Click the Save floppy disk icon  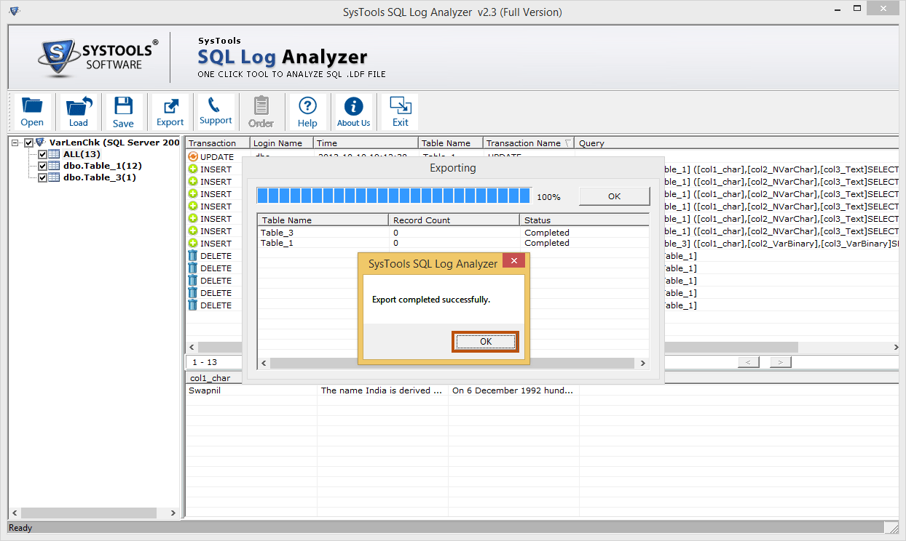(123, 112)
